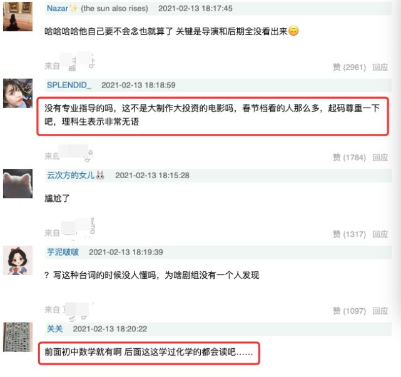Visit 云次方的女儿 user profile link
This screenshot has width=401, height=377.
(x=71, y=175)
